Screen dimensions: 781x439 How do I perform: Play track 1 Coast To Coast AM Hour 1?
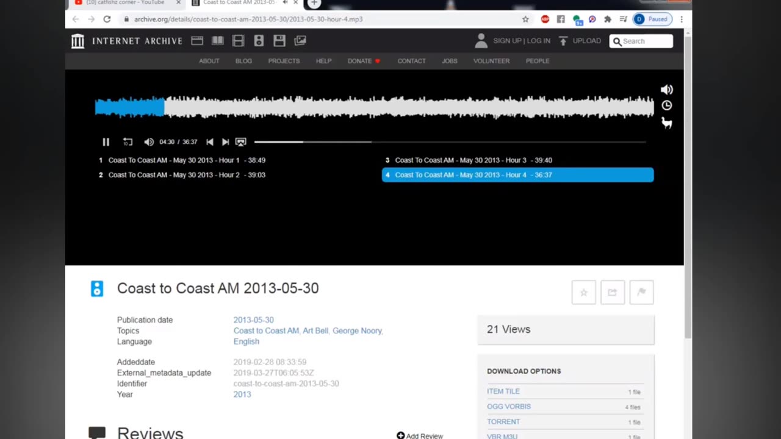(182, 160)
